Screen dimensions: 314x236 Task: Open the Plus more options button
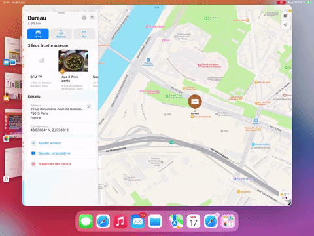pos(84,34)
